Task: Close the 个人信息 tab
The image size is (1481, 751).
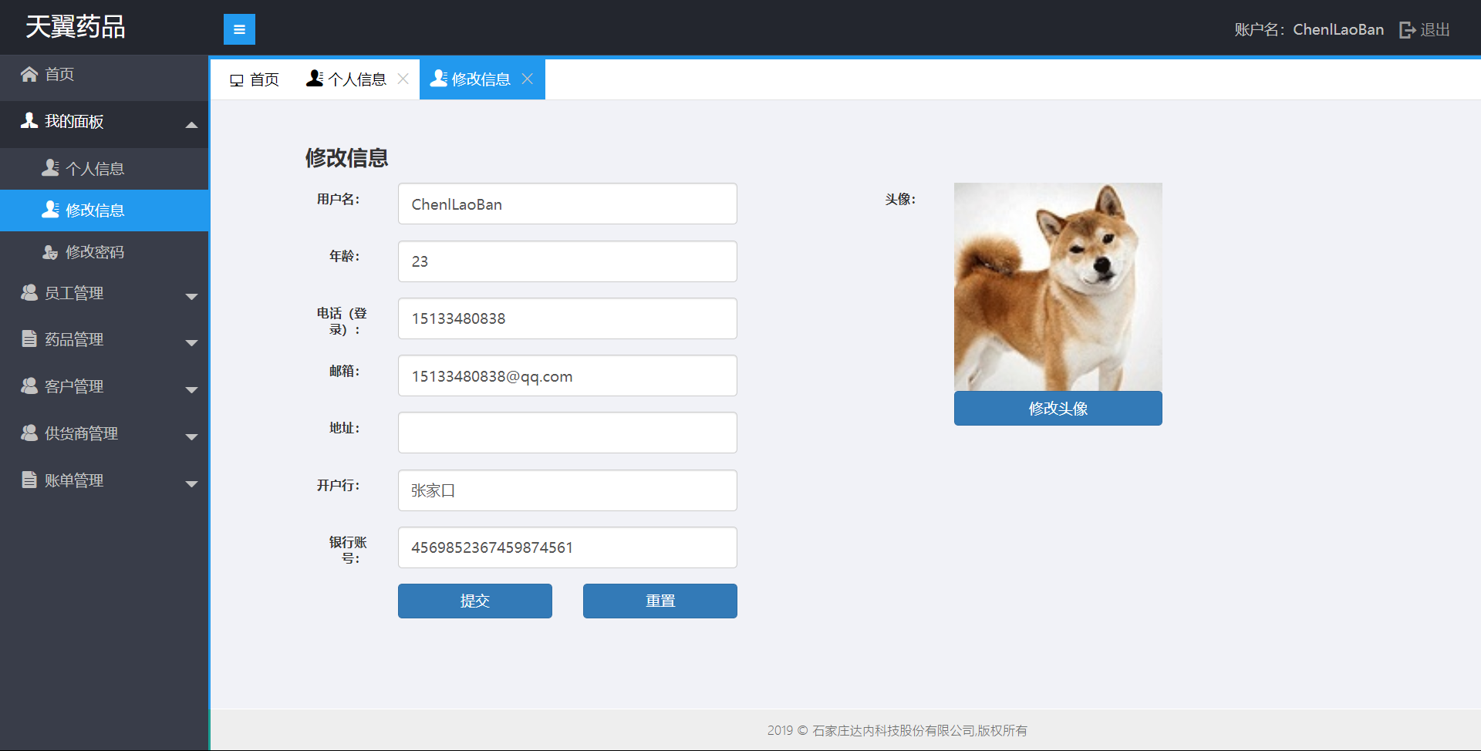Action: pos(403,79)
